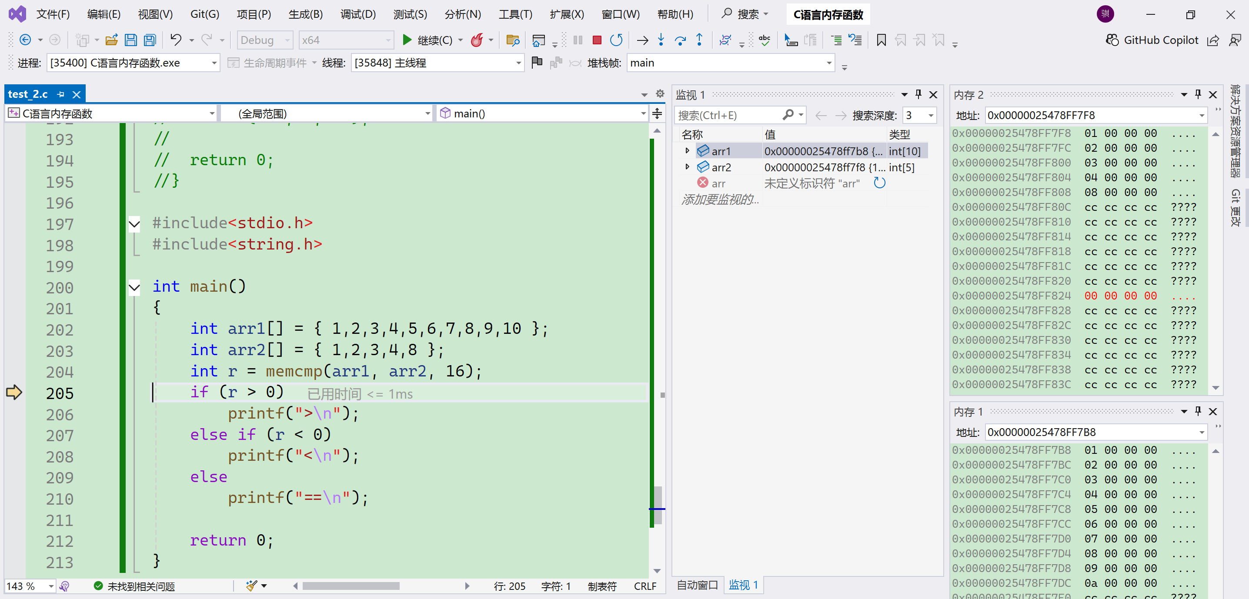Click the Step Over icon
This screenshot has width=1249, height=599.
pyautogui.click(x=680, y=40)
